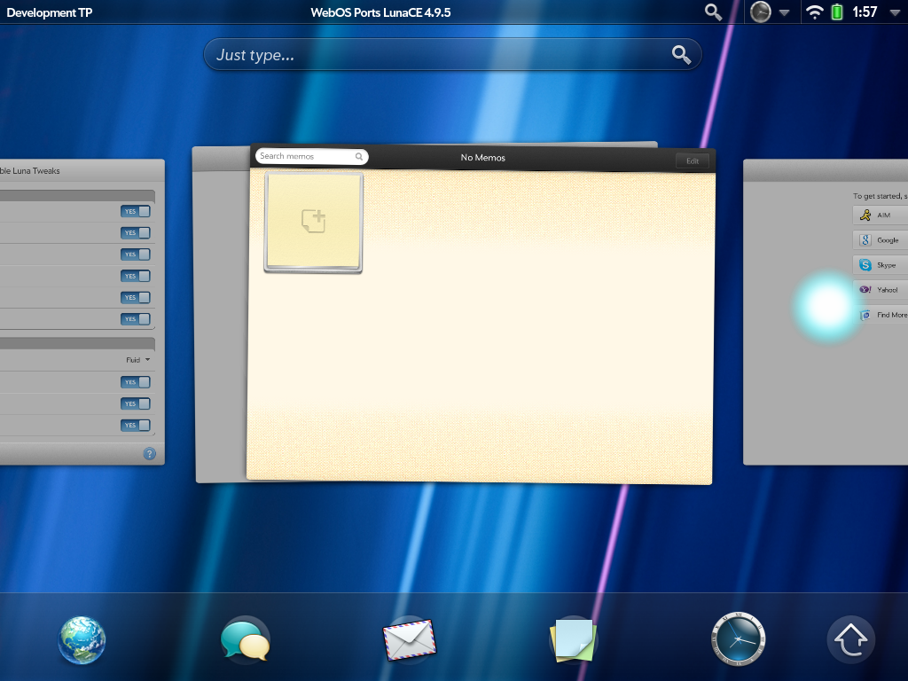Open the Fluid dropdown selector

[x=137, y=360]
